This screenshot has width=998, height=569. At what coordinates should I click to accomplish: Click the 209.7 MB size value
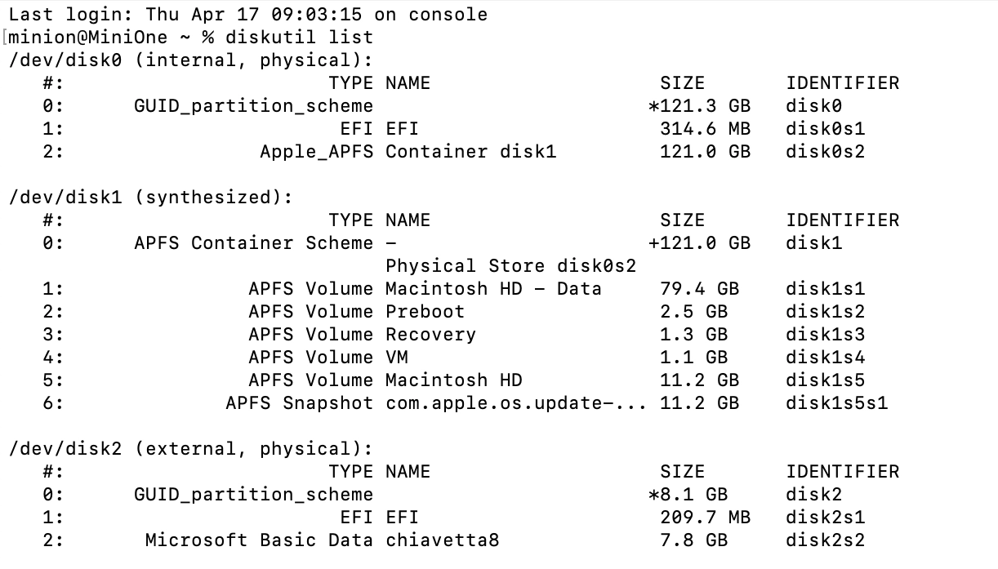[x=705, y=518]
